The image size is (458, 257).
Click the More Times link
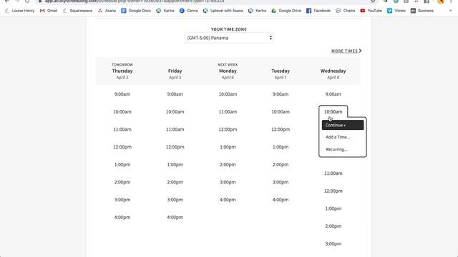346,51
